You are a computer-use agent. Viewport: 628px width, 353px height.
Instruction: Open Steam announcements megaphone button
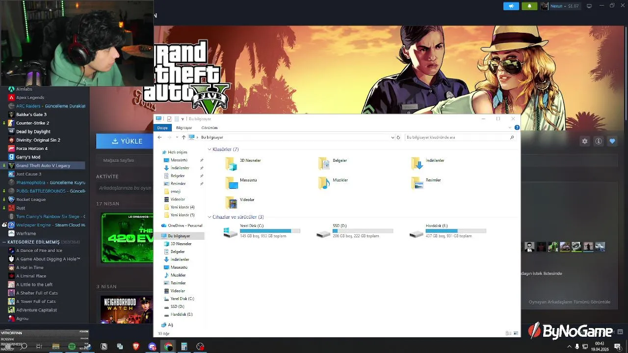511,6
